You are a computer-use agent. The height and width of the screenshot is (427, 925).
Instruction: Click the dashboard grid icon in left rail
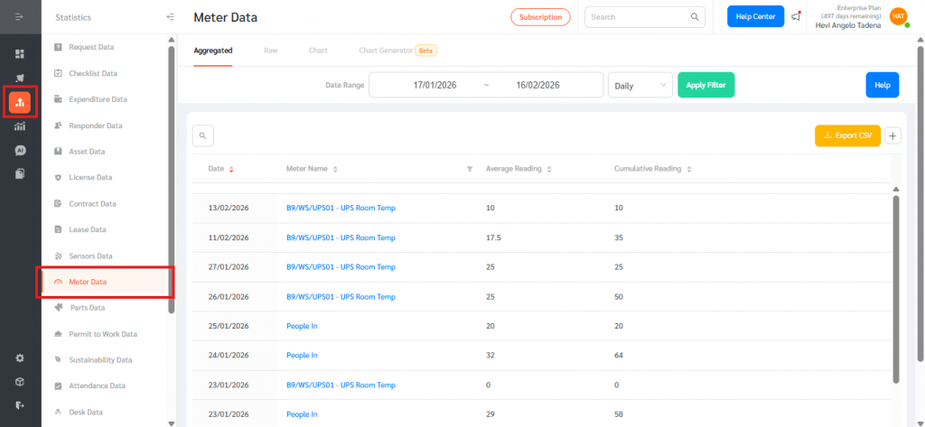point(20,54)
